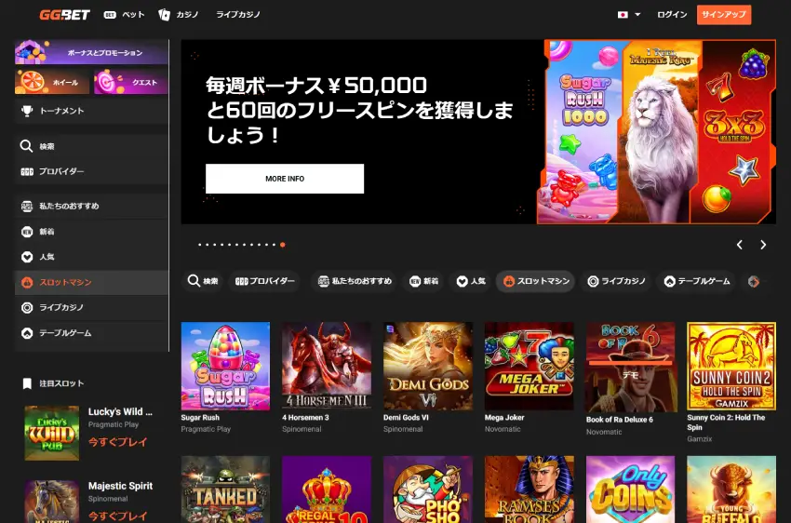
Task: Click the 'Majestic Spirit' title text
Action: [120, 486]
